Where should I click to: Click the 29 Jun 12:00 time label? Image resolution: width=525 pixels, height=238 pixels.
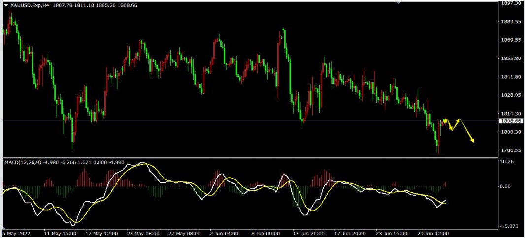[x=433, y=233]
